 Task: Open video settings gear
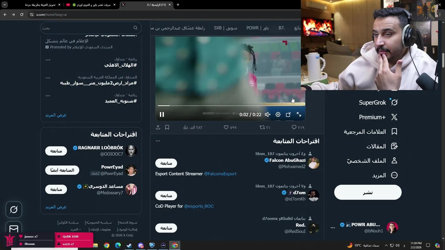pos(278,115)
